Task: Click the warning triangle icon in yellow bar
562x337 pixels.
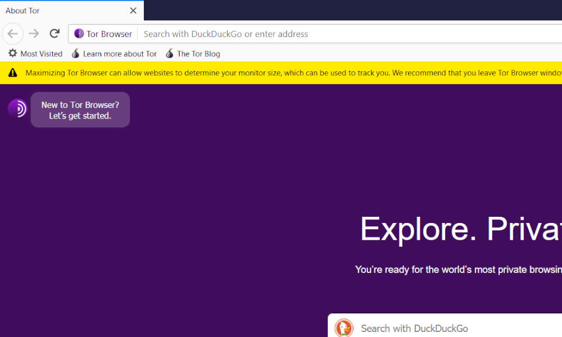Action: pyautogui.click(x=12, y=73)
